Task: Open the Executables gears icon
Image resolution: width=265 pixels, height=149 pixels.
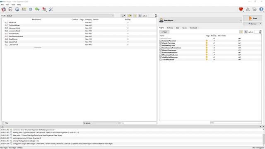Action: 37,9
